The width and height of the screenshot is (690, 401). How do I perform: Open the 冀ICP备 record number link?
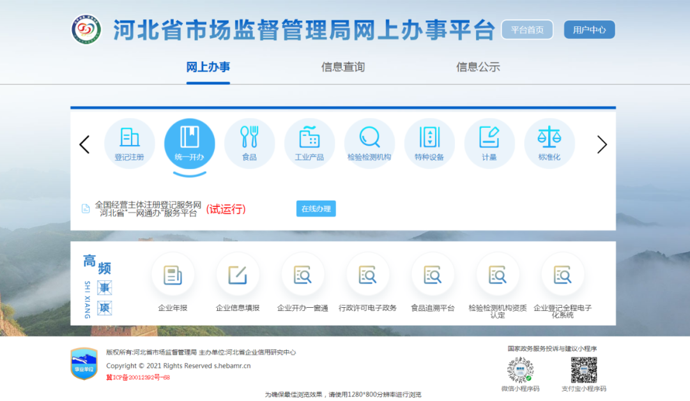pyautogui.click(x=138, y=377)
